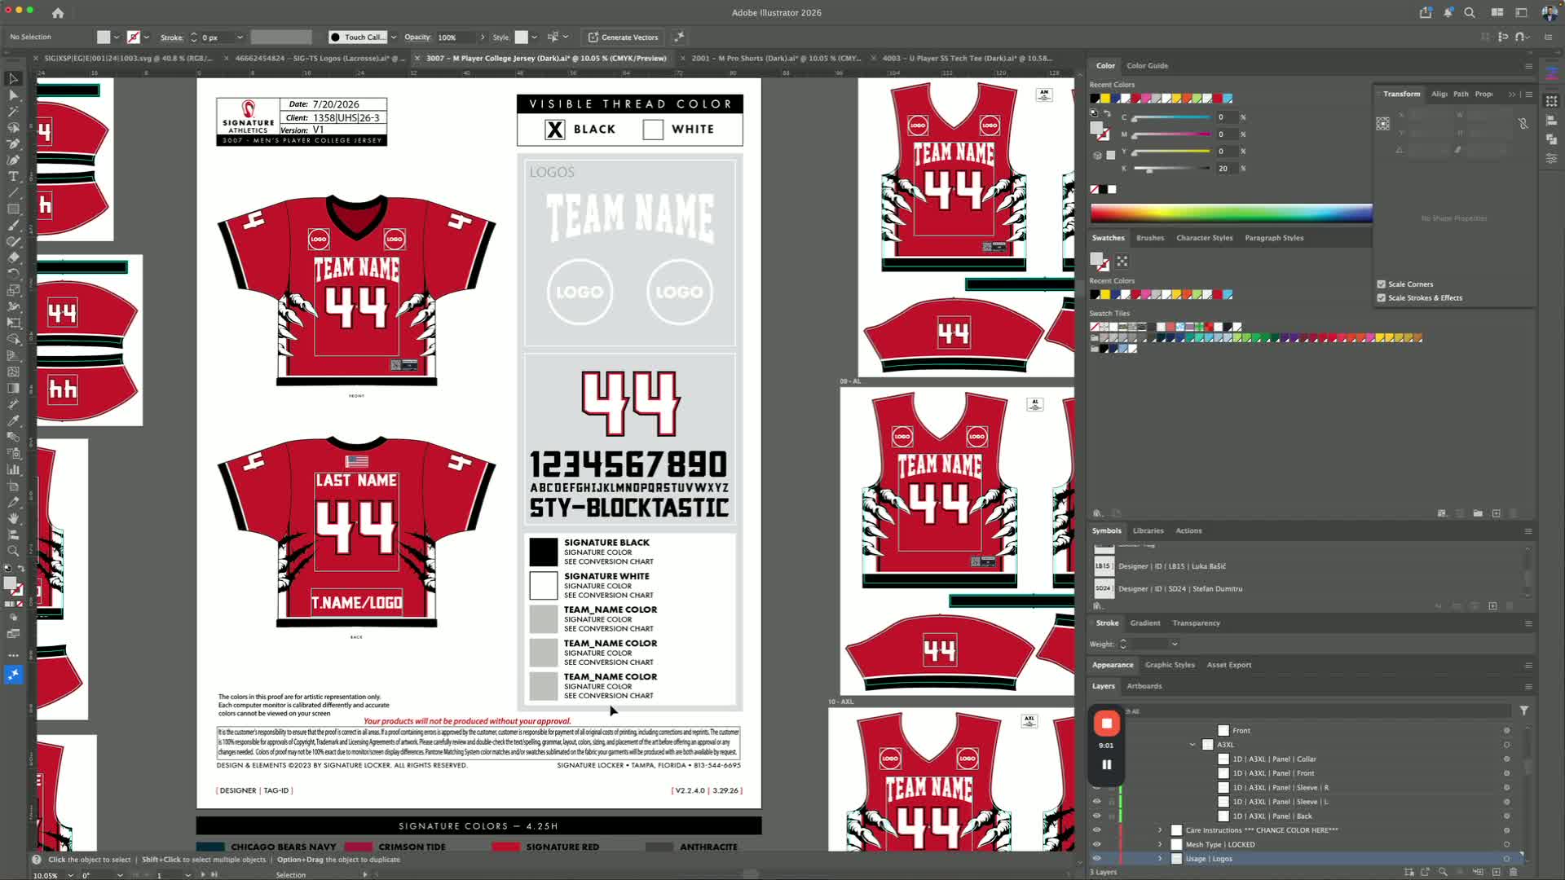Viewport: 1565px width, 880px height.
Task: Switch to the Brushes tab
Action: (1150, 238)
